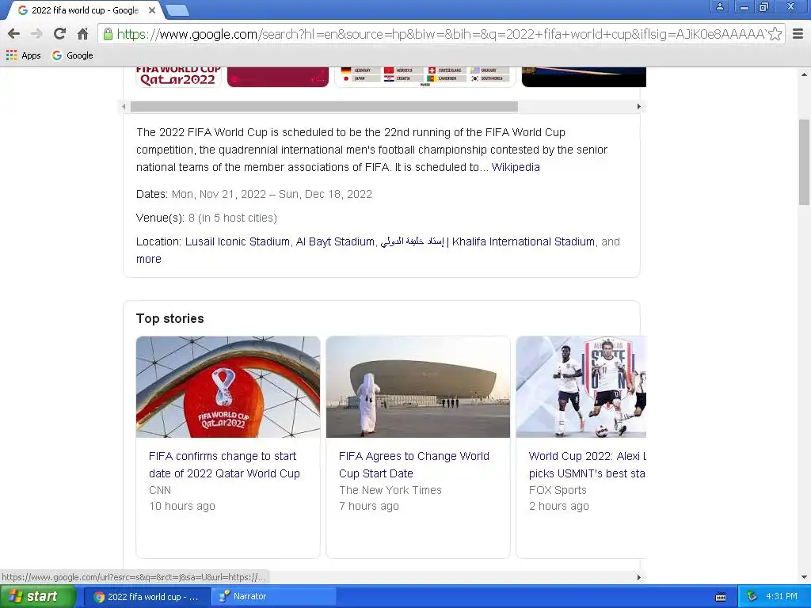
Task: Click the system tray notification icon
Action: click(752, 597)
